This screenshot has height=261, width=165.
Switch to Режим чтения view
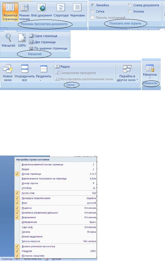[24, 12]
